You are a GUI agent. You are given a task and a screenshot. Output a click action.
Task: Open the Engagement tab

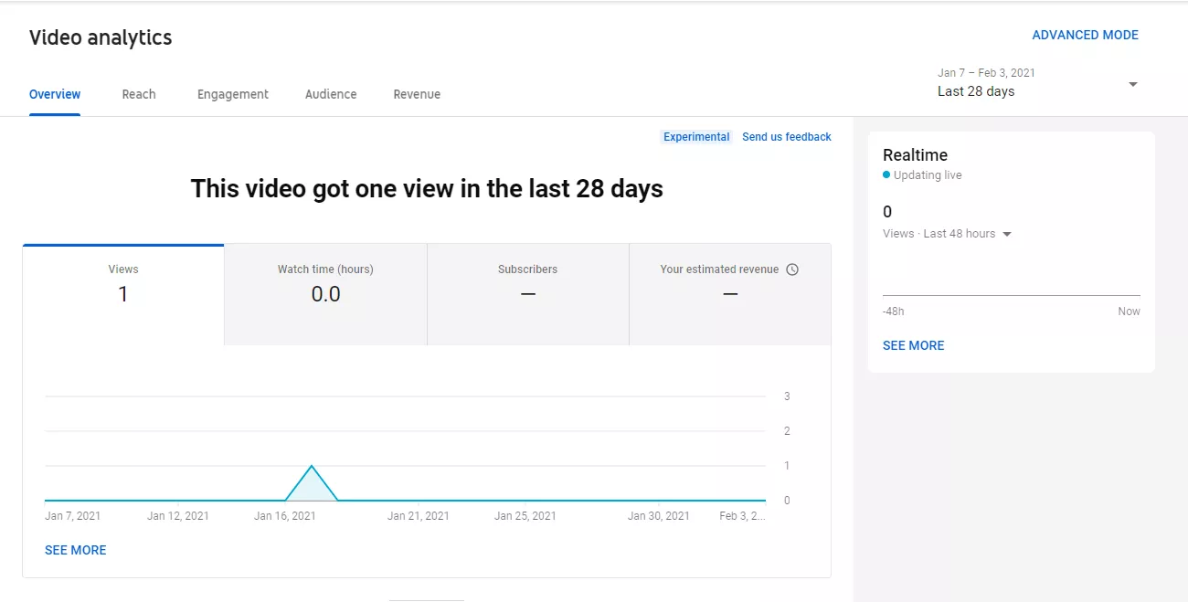(x=233, y=94)
